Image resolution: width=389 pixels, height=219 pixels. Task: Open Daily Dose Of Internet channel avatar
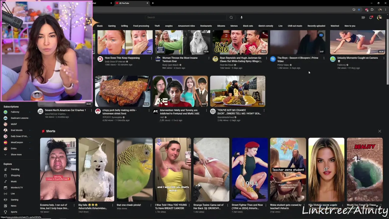100,59
